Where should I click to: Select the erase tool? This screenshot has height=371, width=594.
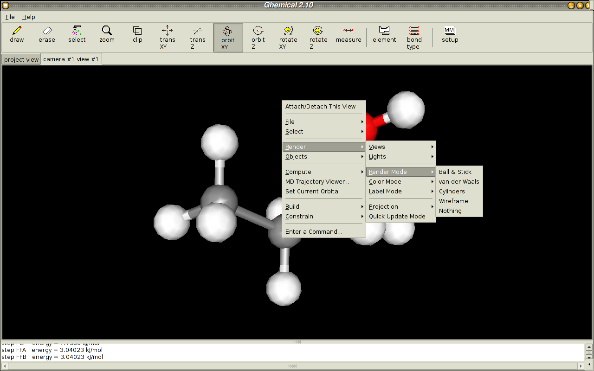tap(47, 35)
